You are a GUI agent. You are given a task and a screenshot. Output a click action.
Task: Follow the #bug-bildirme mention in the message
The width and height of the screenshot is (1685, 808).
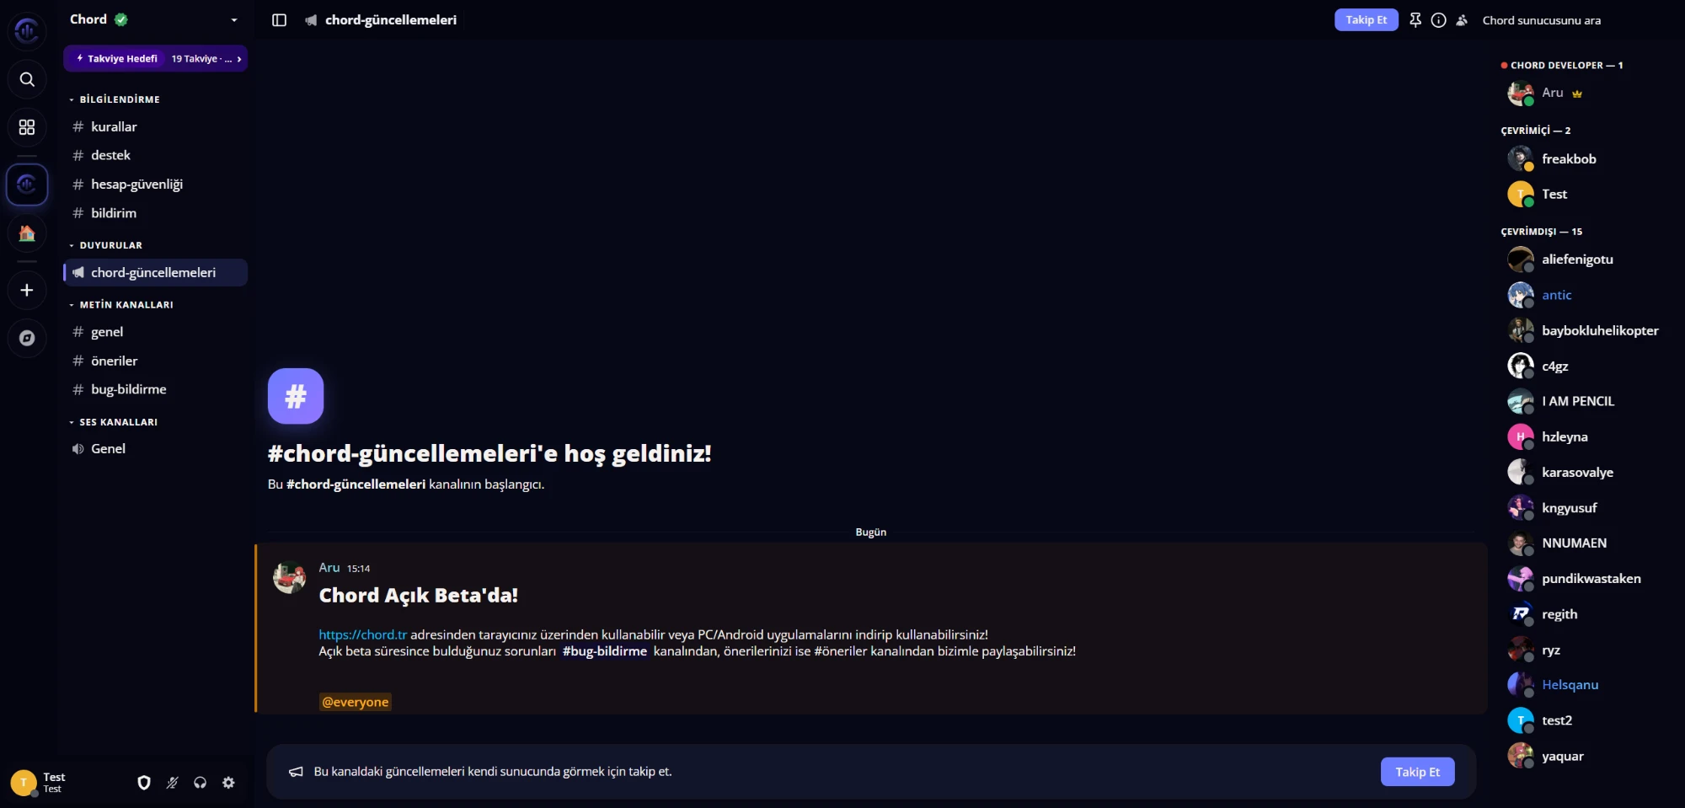[605, 651]
